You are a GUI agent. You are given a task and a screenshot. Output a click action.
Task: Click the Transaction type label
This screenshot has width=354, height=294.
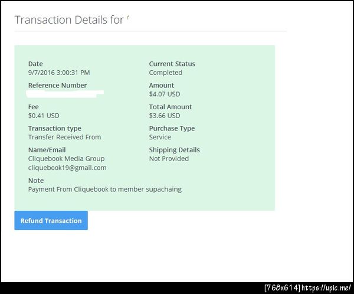click(55, 128)
